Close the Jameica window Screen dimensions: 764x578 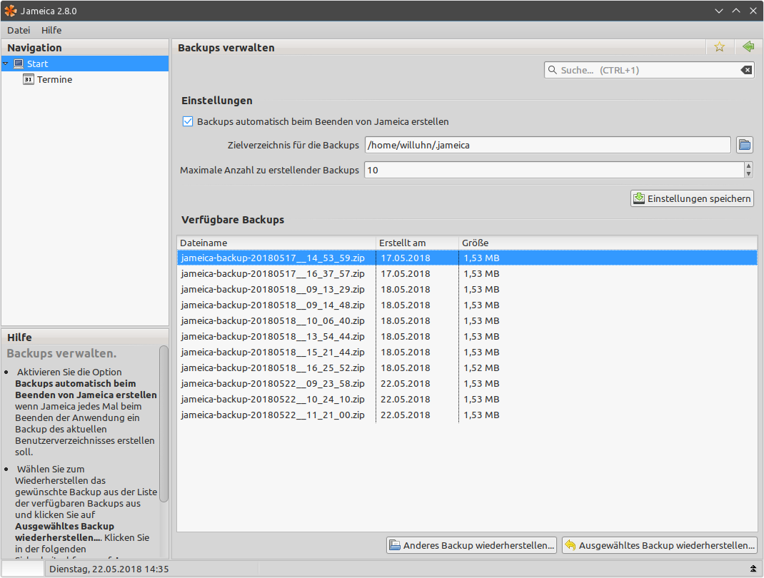[x=753, y=11]
